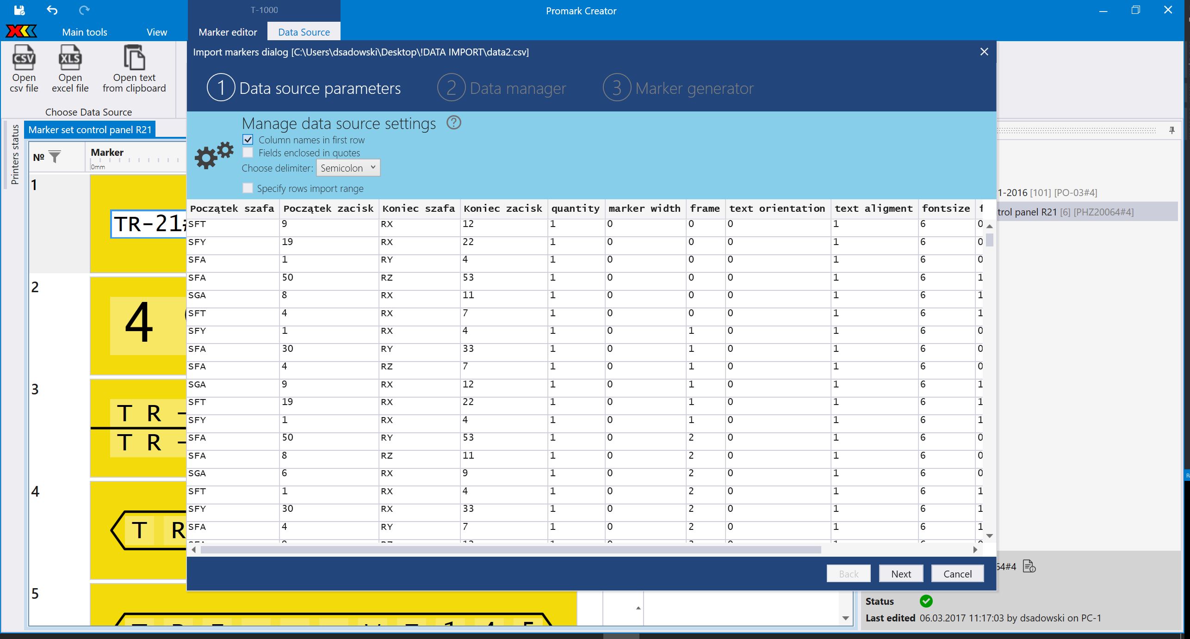
Task: Select marker 1 TR-21 text box
Action: tap(148, 224)
